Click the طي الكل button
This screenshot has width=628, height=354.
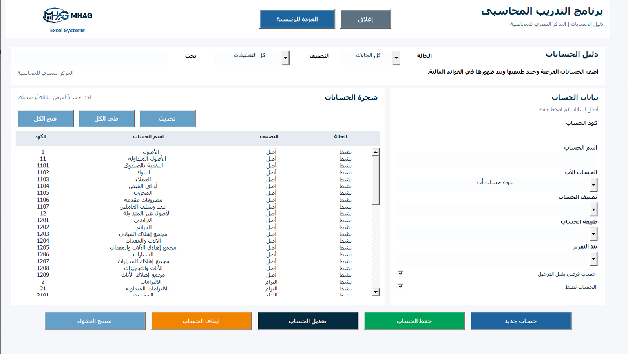click(106, 119)
